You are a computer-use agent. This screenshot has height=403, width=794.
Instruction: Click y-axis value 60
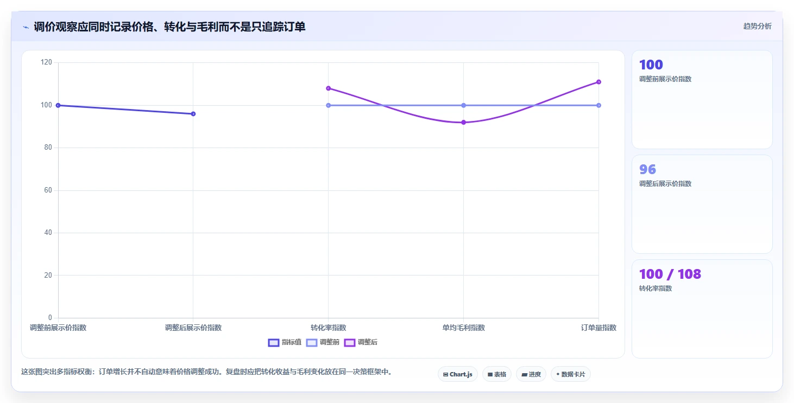coord(48,190)
